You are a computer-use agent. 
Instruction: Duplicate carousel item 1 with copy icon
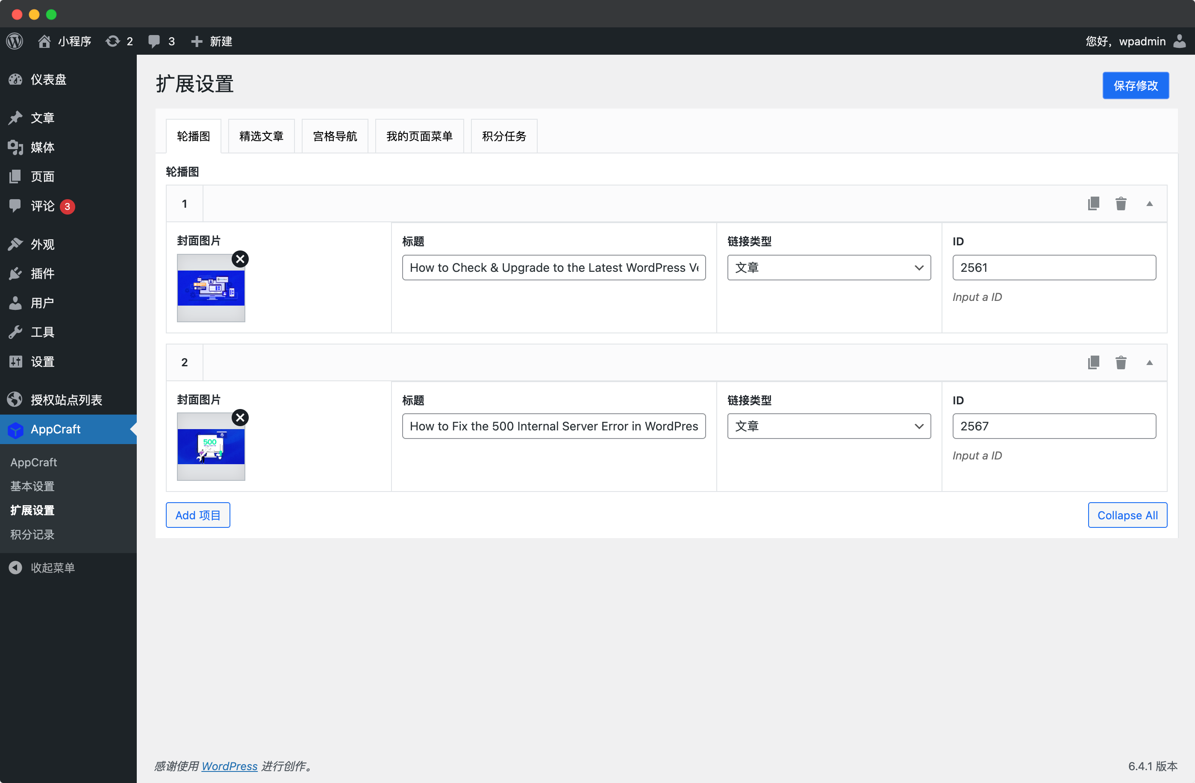1093,204
